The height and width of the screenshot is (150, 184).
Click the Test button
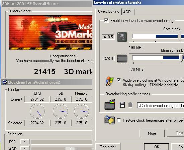click(x=175, y=133)
